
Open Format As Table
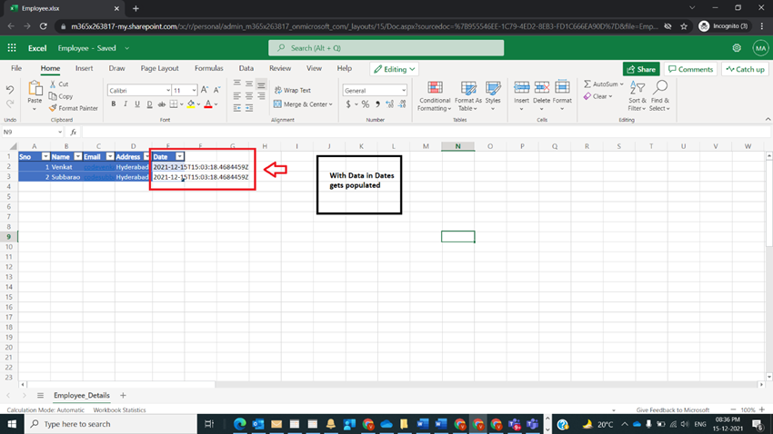[x=467, y=96]
